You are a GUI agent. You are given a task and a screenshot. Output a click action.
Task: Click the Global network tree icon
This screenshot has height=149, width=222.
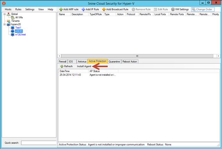pos(8,14)
